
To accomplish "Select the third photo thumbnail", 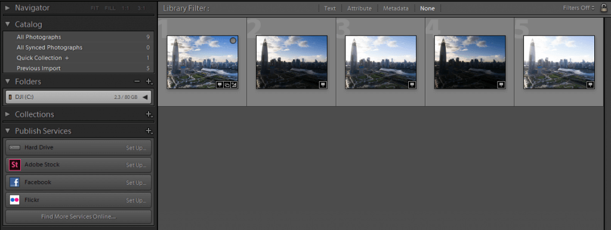I will pos(381,63).
